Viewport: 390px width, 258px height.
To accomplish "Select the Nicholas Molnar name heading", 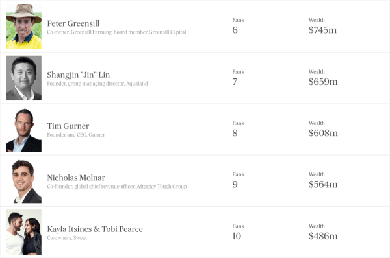I will pos(76,178).
